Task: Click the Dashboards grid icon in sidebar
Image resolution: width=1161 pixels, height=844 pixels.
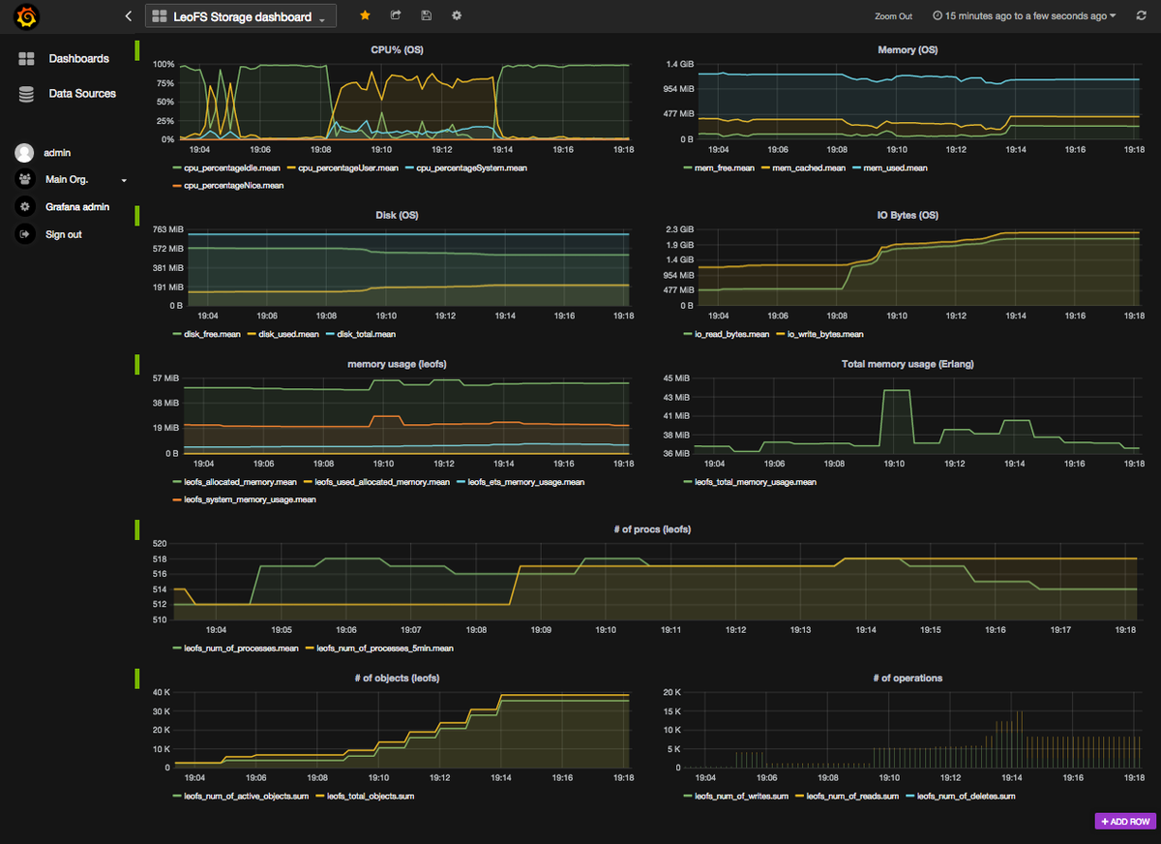Action: [x=26, y=59]
